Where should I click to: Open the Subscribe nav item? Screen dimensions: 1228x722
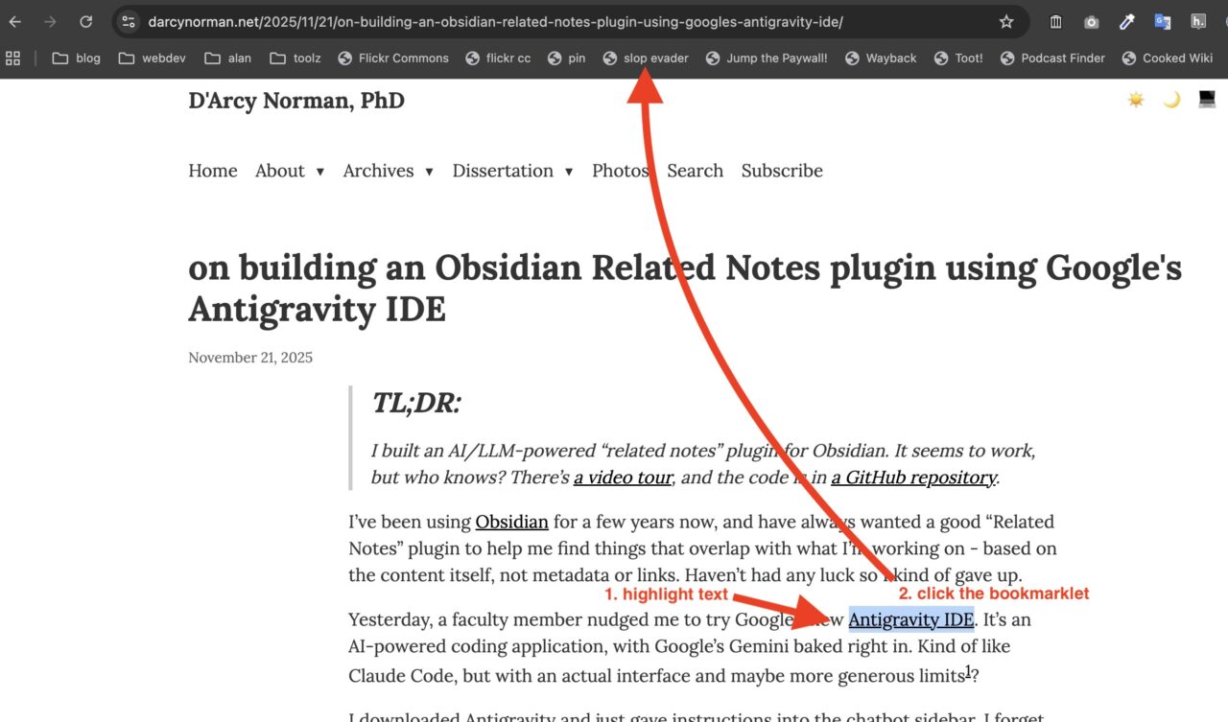782,171
